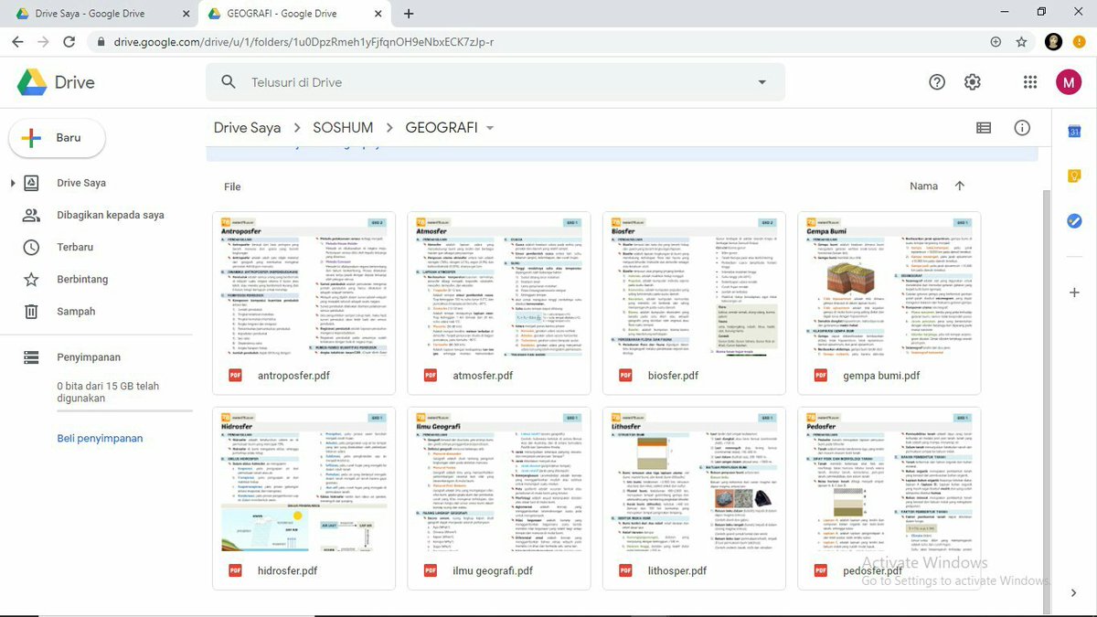Open Google Keep side panel icon
1097x617 pixels.
pos(1075,176)
